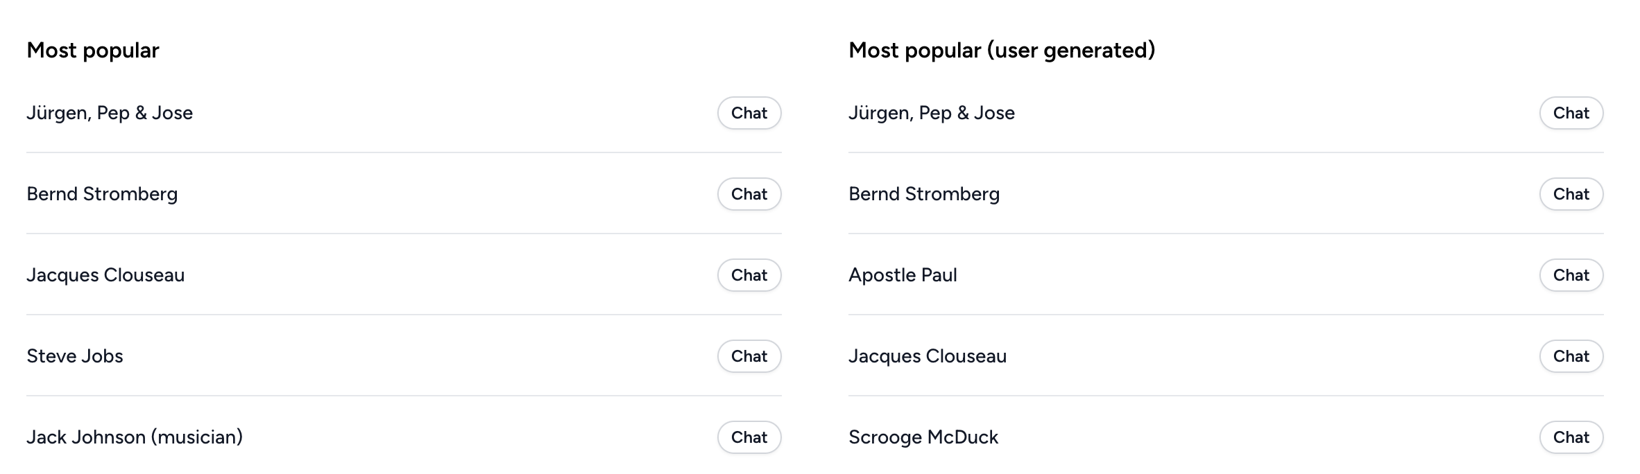This screenshot has width=1640, height=474.
Task: Open a chat with Scrooge McDuck
Action: point(1571,437)
